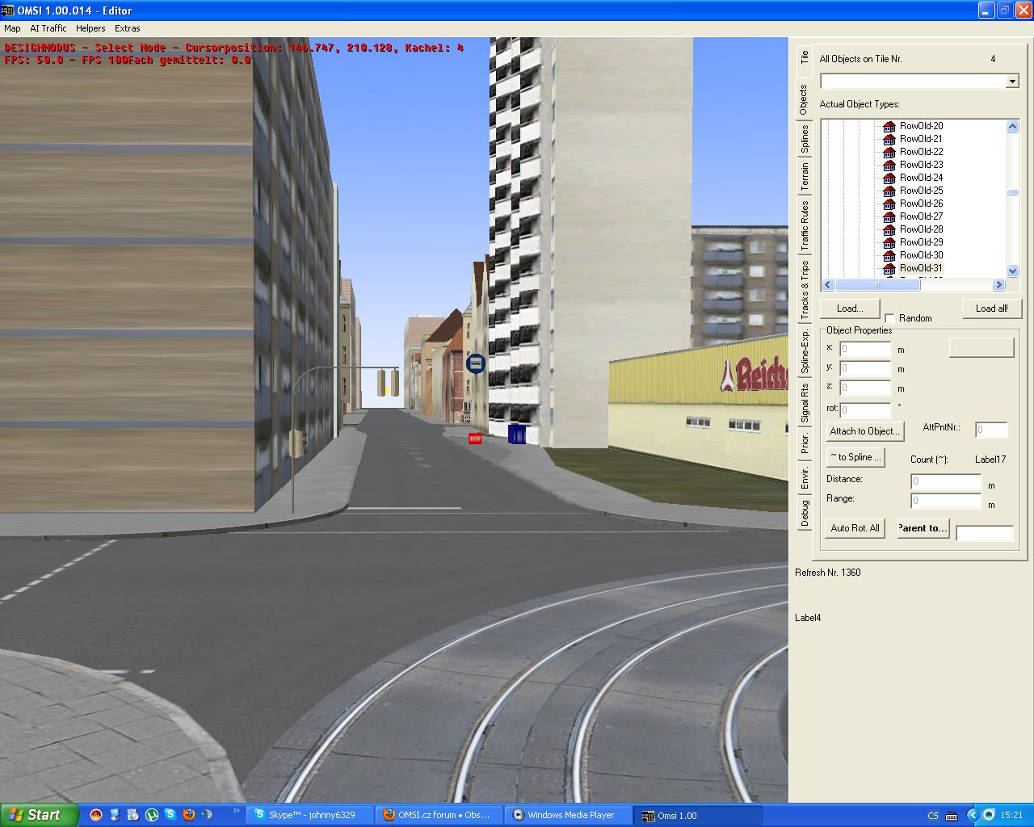Click the house icon next to RowOld-25
The height and width of the screenshot is (827, 1034).
pos(889,191)
